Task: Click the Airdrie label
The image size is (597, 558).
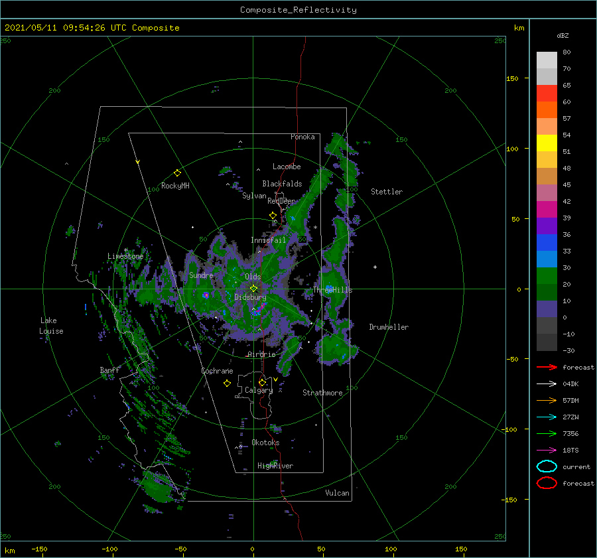Action: (x=261, y=354)
